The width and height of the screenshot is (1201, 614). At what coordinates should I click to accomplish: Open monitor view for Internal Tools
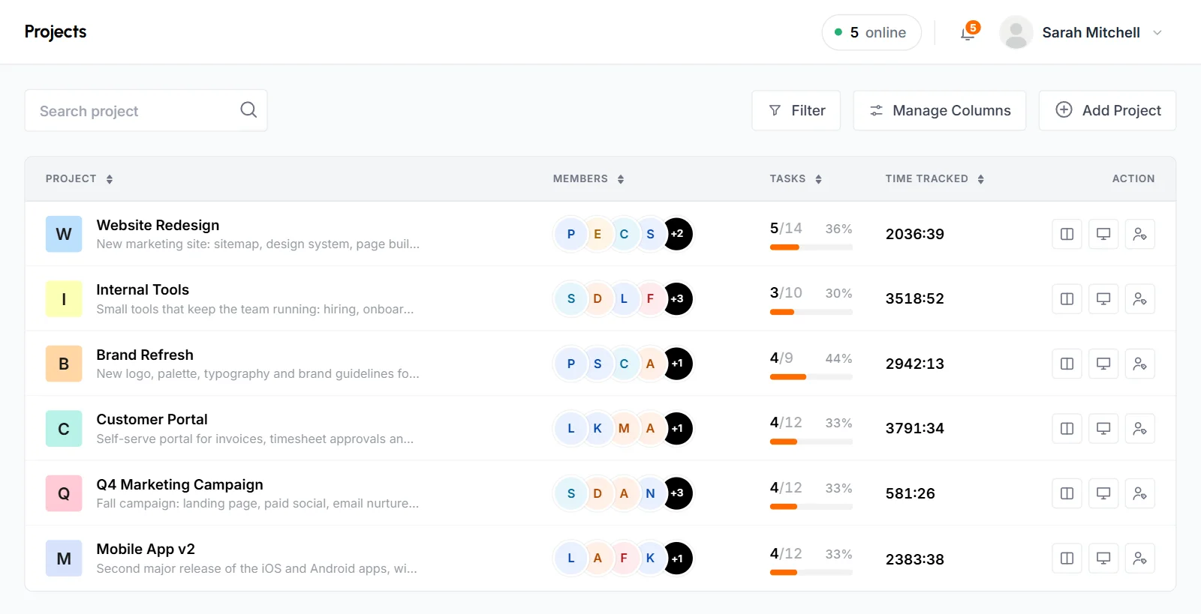(x=1103, y=298)
